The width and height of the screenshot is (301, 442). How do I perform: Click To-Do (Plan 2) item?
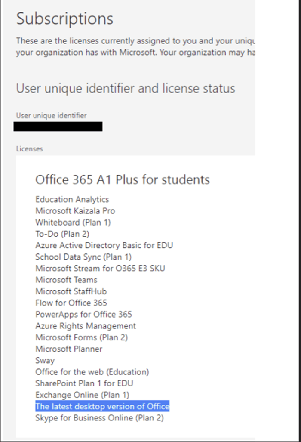tap(62, 234)
